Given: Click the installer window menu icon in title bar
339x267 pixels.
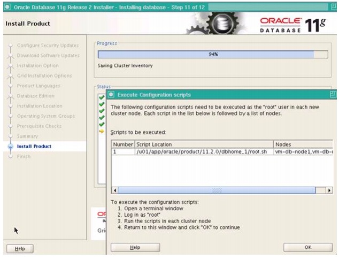Looking at the screenshot, I should [x=7, y=7].
